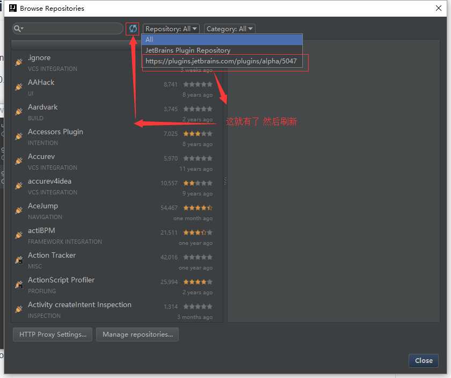Click the INTENTION category label

click(x=43, y=143)
